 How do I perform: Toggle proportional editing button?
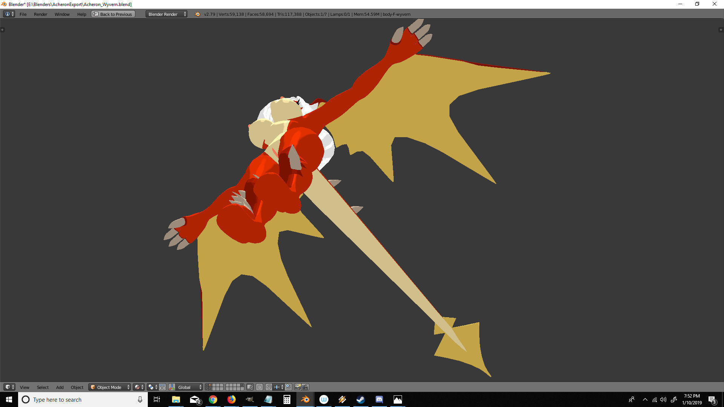[x=259, y=387]
